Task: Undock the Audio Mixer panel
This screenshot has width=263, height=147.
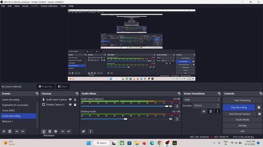Action: [x=179, y=94]
